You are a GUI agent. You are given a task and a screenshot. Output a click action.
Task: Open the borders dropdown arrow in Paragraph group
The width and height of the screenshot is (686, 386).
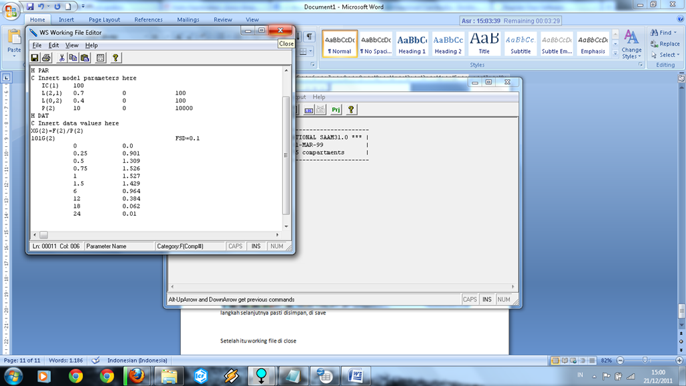tap(311, 51)
